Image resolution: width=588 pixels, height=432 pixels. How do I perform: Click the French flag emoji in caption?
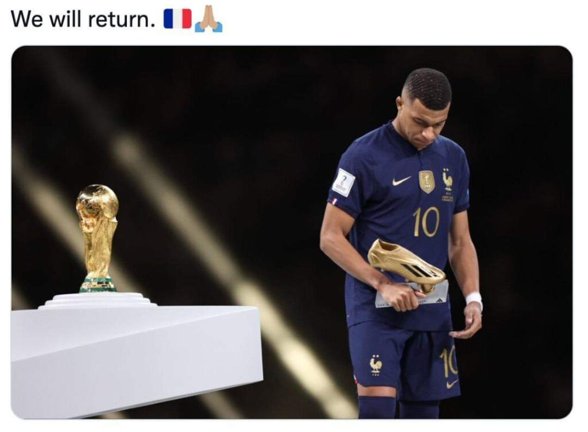point(178,19)
